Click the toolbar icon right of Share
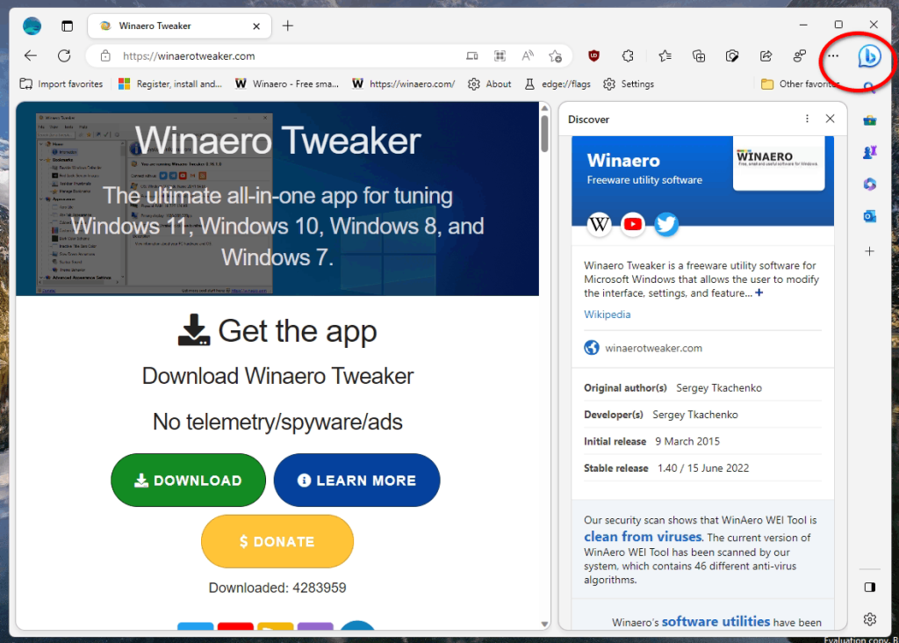The height and width of the screenshot is (643, 899). [799, 55]
